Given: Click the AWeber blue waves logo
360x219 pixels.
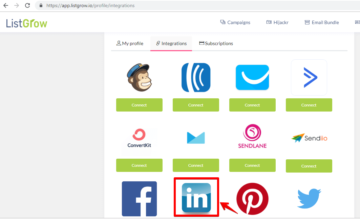Looking at the screenshot, I should click(196, 77).
